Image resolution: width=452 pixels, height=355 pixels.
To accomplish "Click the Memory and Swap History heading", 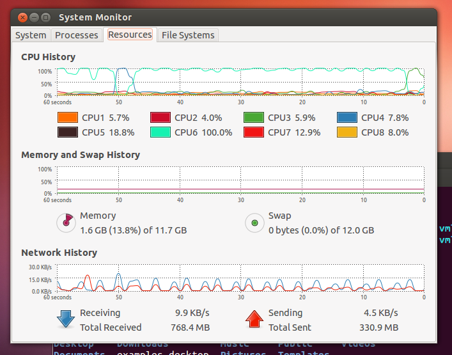I will (81, 155).
